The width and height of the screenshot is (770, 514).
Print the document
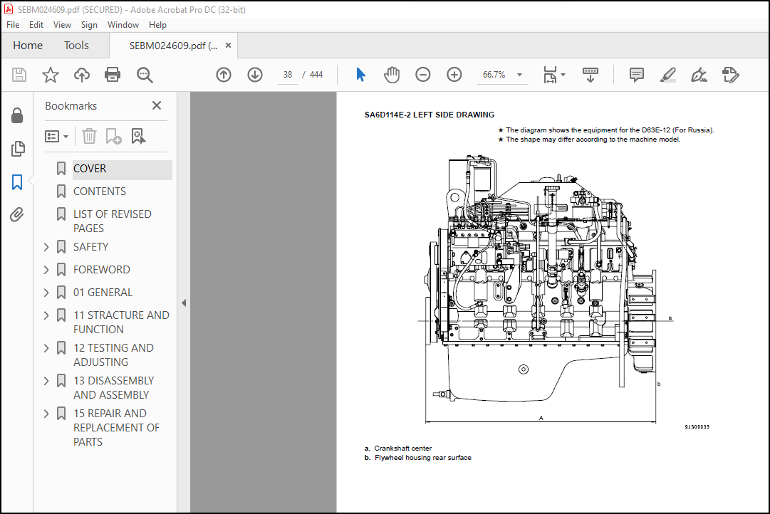click(113, 75)
